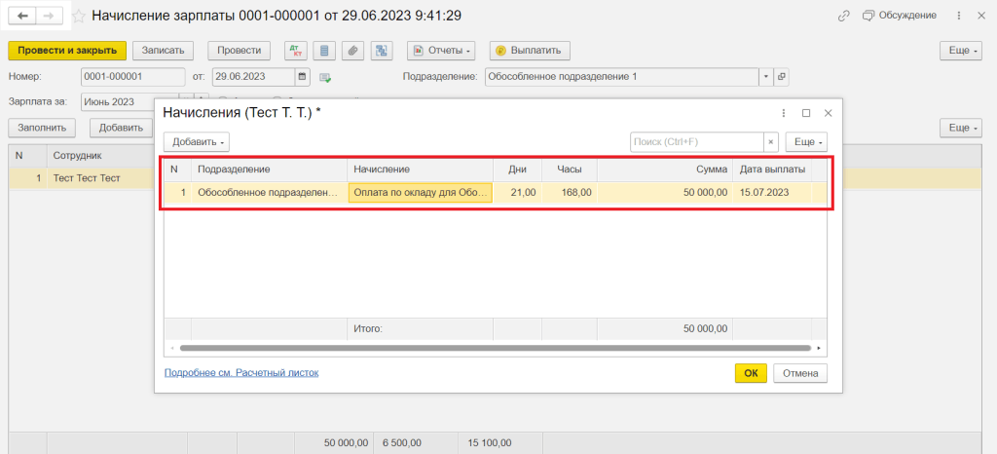Open the Подразделение field's open-form icon
Screen dimensions: 997x454
point(781,77)
